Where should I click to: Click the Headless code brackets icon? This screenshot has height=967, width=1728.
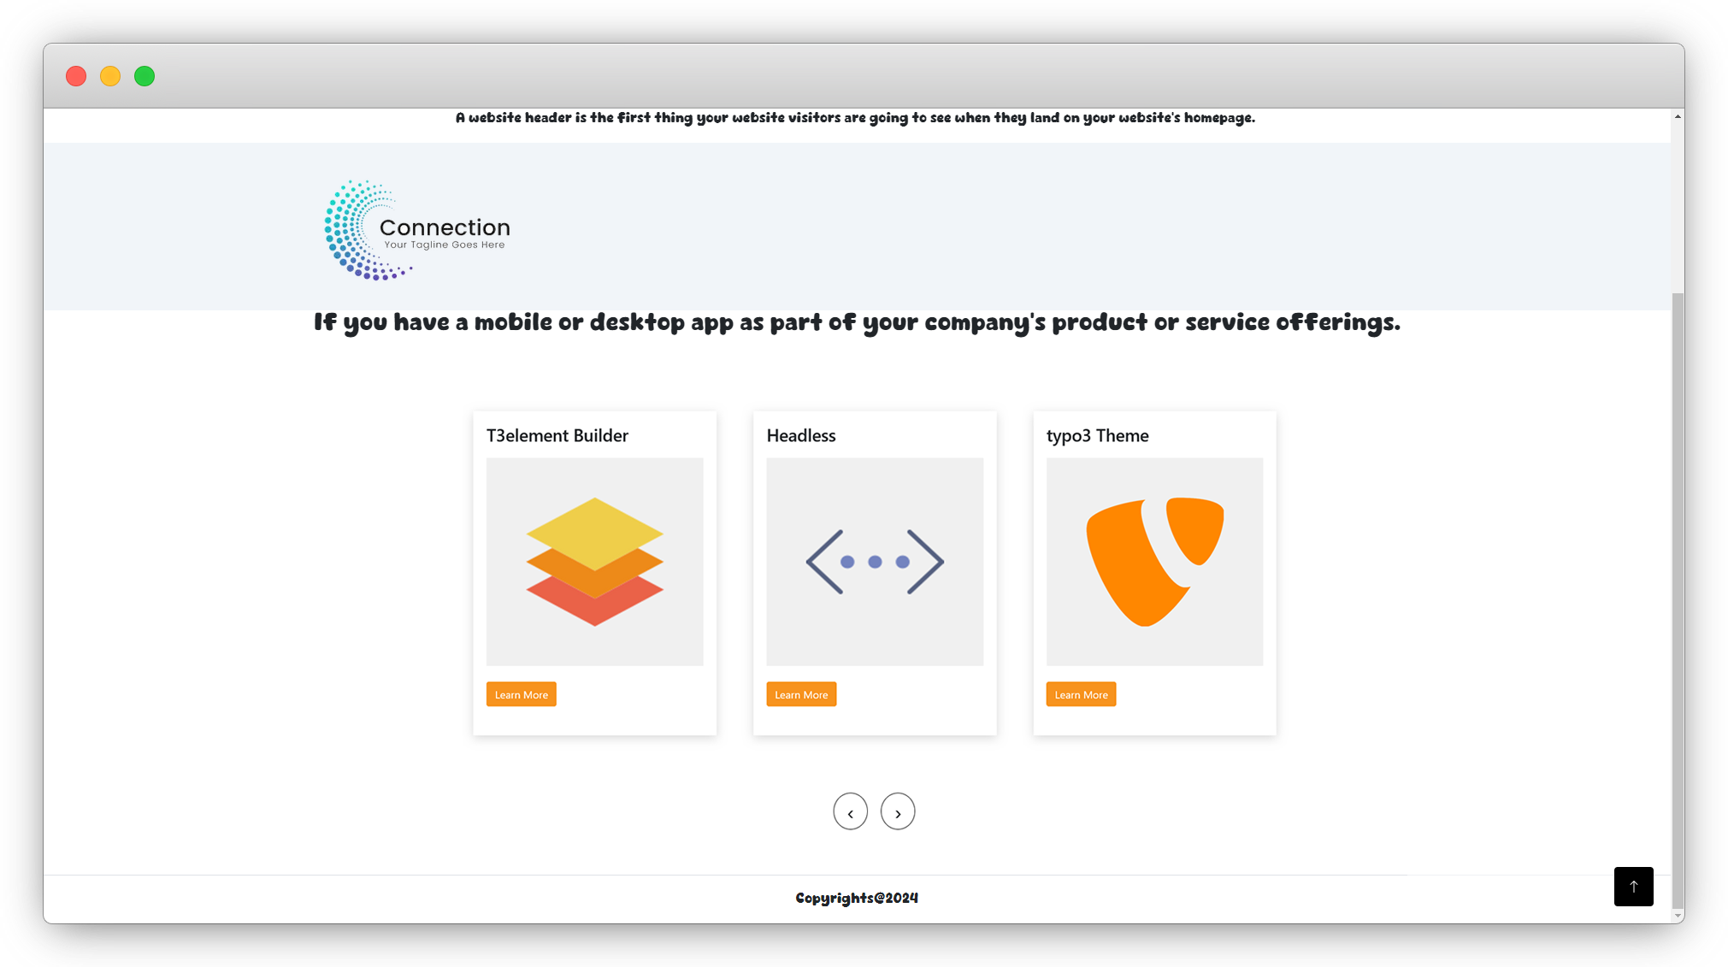point(874,562)
